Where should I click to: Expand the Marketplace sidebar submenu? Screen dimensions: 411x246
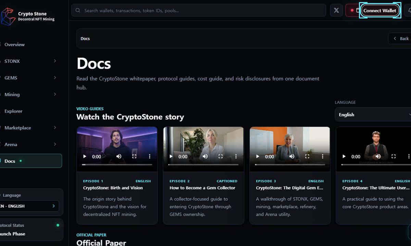[x=55, y=127]
